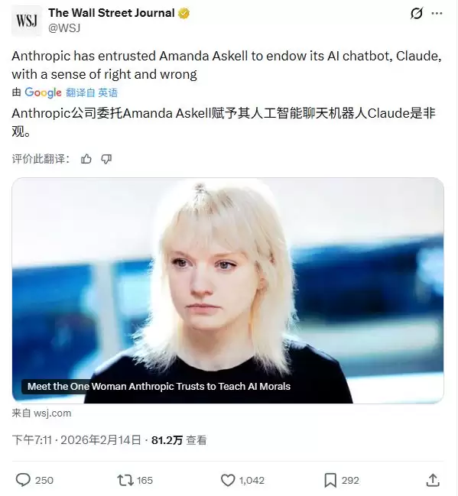458x496 pixels.
Task: Rate the translation with thumbs up
Action: tap(86, 159)
